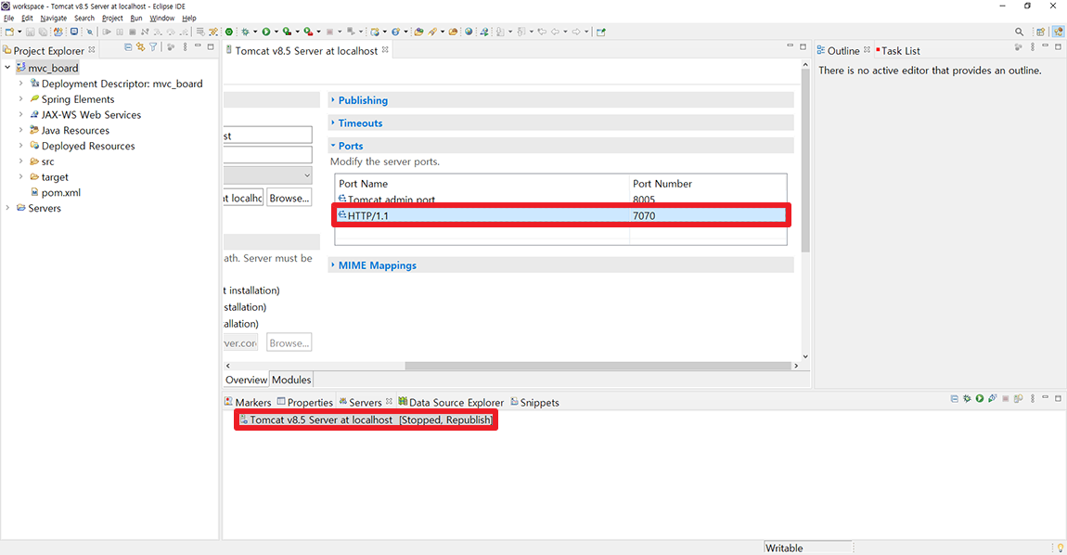Toggle Link with Editor in Project Explorer
The width and height of the screenshot is (1067, 555).
coord(140,47)
